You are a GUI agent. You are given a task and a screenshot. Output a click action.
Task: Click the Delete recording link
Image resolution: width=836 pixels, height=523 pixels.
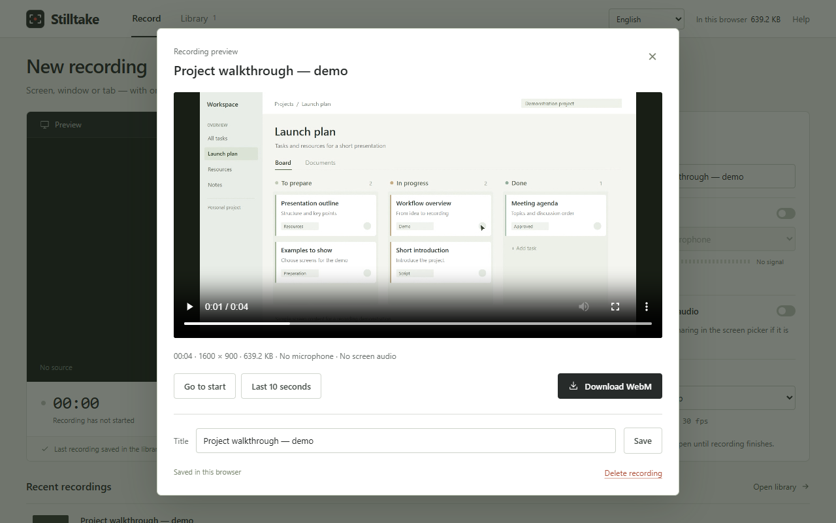click(634, 473)
